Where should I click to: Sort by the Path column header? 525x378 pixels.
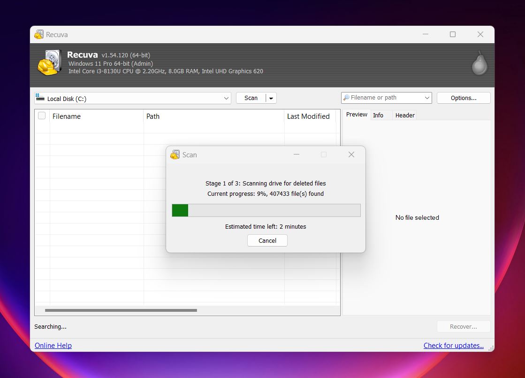pos(213,116)
